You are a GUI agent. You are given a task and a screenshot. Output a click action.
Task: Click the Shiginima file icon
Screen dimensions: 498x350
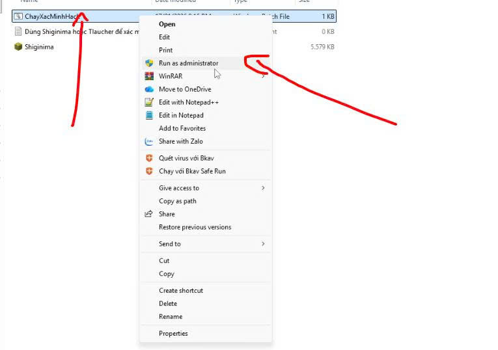click(18, 47)
